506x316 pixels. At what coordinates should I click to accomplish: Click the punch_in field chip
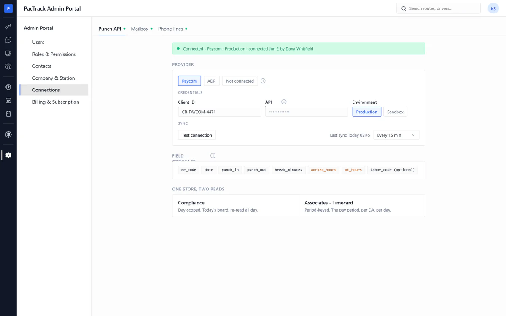230,170
